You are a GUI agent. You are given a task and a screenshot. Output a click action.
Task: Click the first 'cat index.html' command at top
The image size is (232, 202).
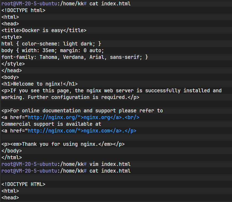(x=110, y=3)
